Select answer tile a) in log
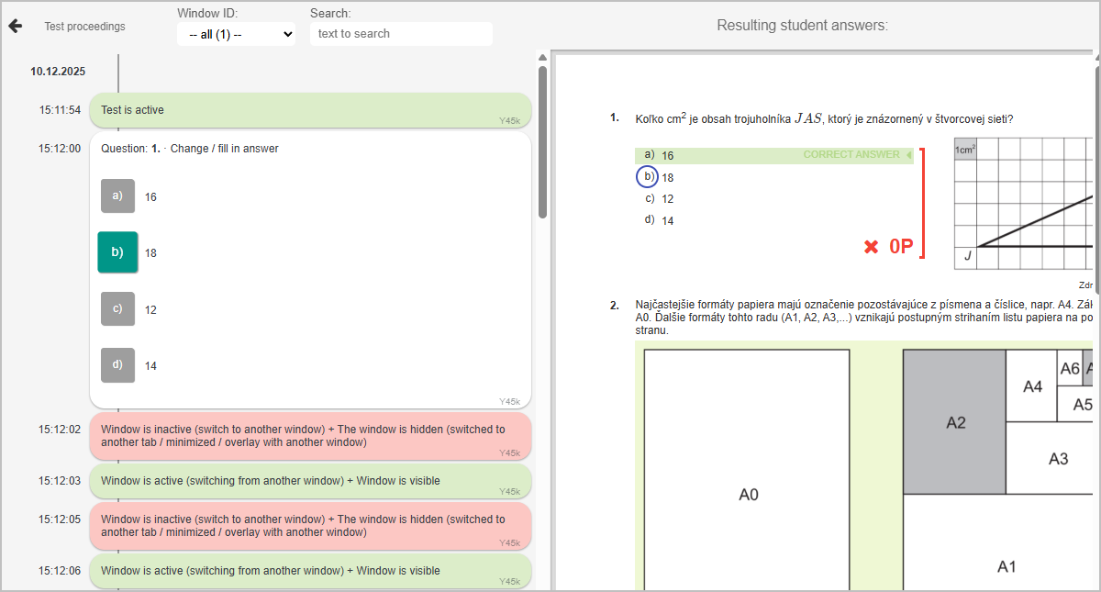Viewport: 1101px width, 592px height. tap(117, 196)
